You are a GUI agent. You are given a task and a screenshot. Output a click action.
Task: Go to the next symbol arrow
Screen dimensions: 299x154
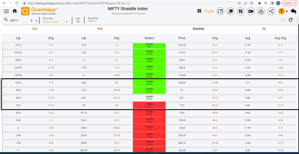36,20
